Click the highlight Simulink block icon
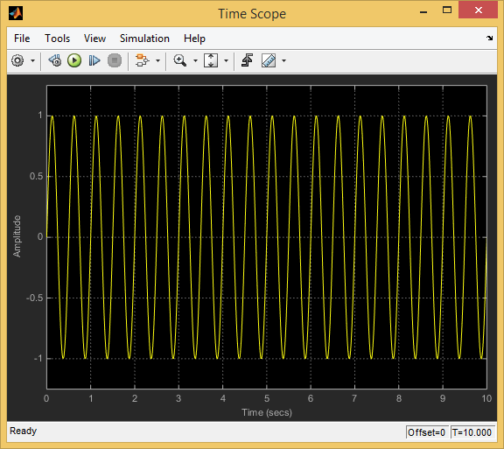The height and width of the screenshot is (449, 504). tap(143, 60)
